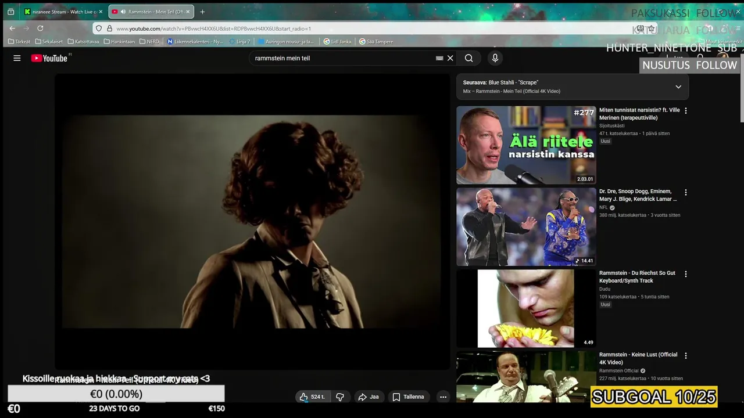Like the video (524 t.)

(x=313, y=397)
